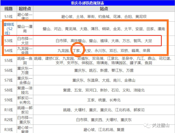Click the 起终点 column header
The image size is (175, 133).
coord(25,8)
